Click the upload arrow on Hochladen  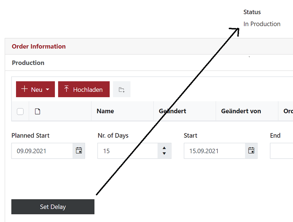tap(67, 89)
